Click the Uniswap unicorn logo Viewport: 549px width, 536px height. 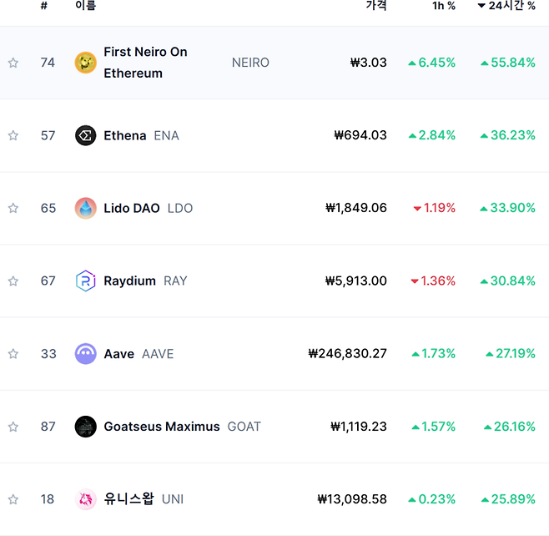coord(85,499)
